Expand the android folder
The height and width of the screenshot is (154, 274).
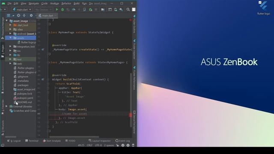(x=10, y=33)
